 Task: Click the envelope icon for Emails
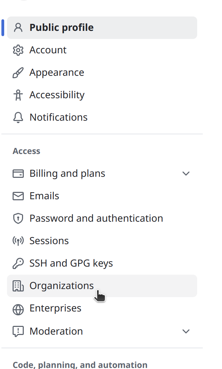18,196
